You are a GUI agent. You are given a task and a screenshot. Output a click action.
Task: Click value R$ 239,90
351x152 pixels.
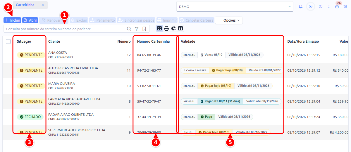340,101
